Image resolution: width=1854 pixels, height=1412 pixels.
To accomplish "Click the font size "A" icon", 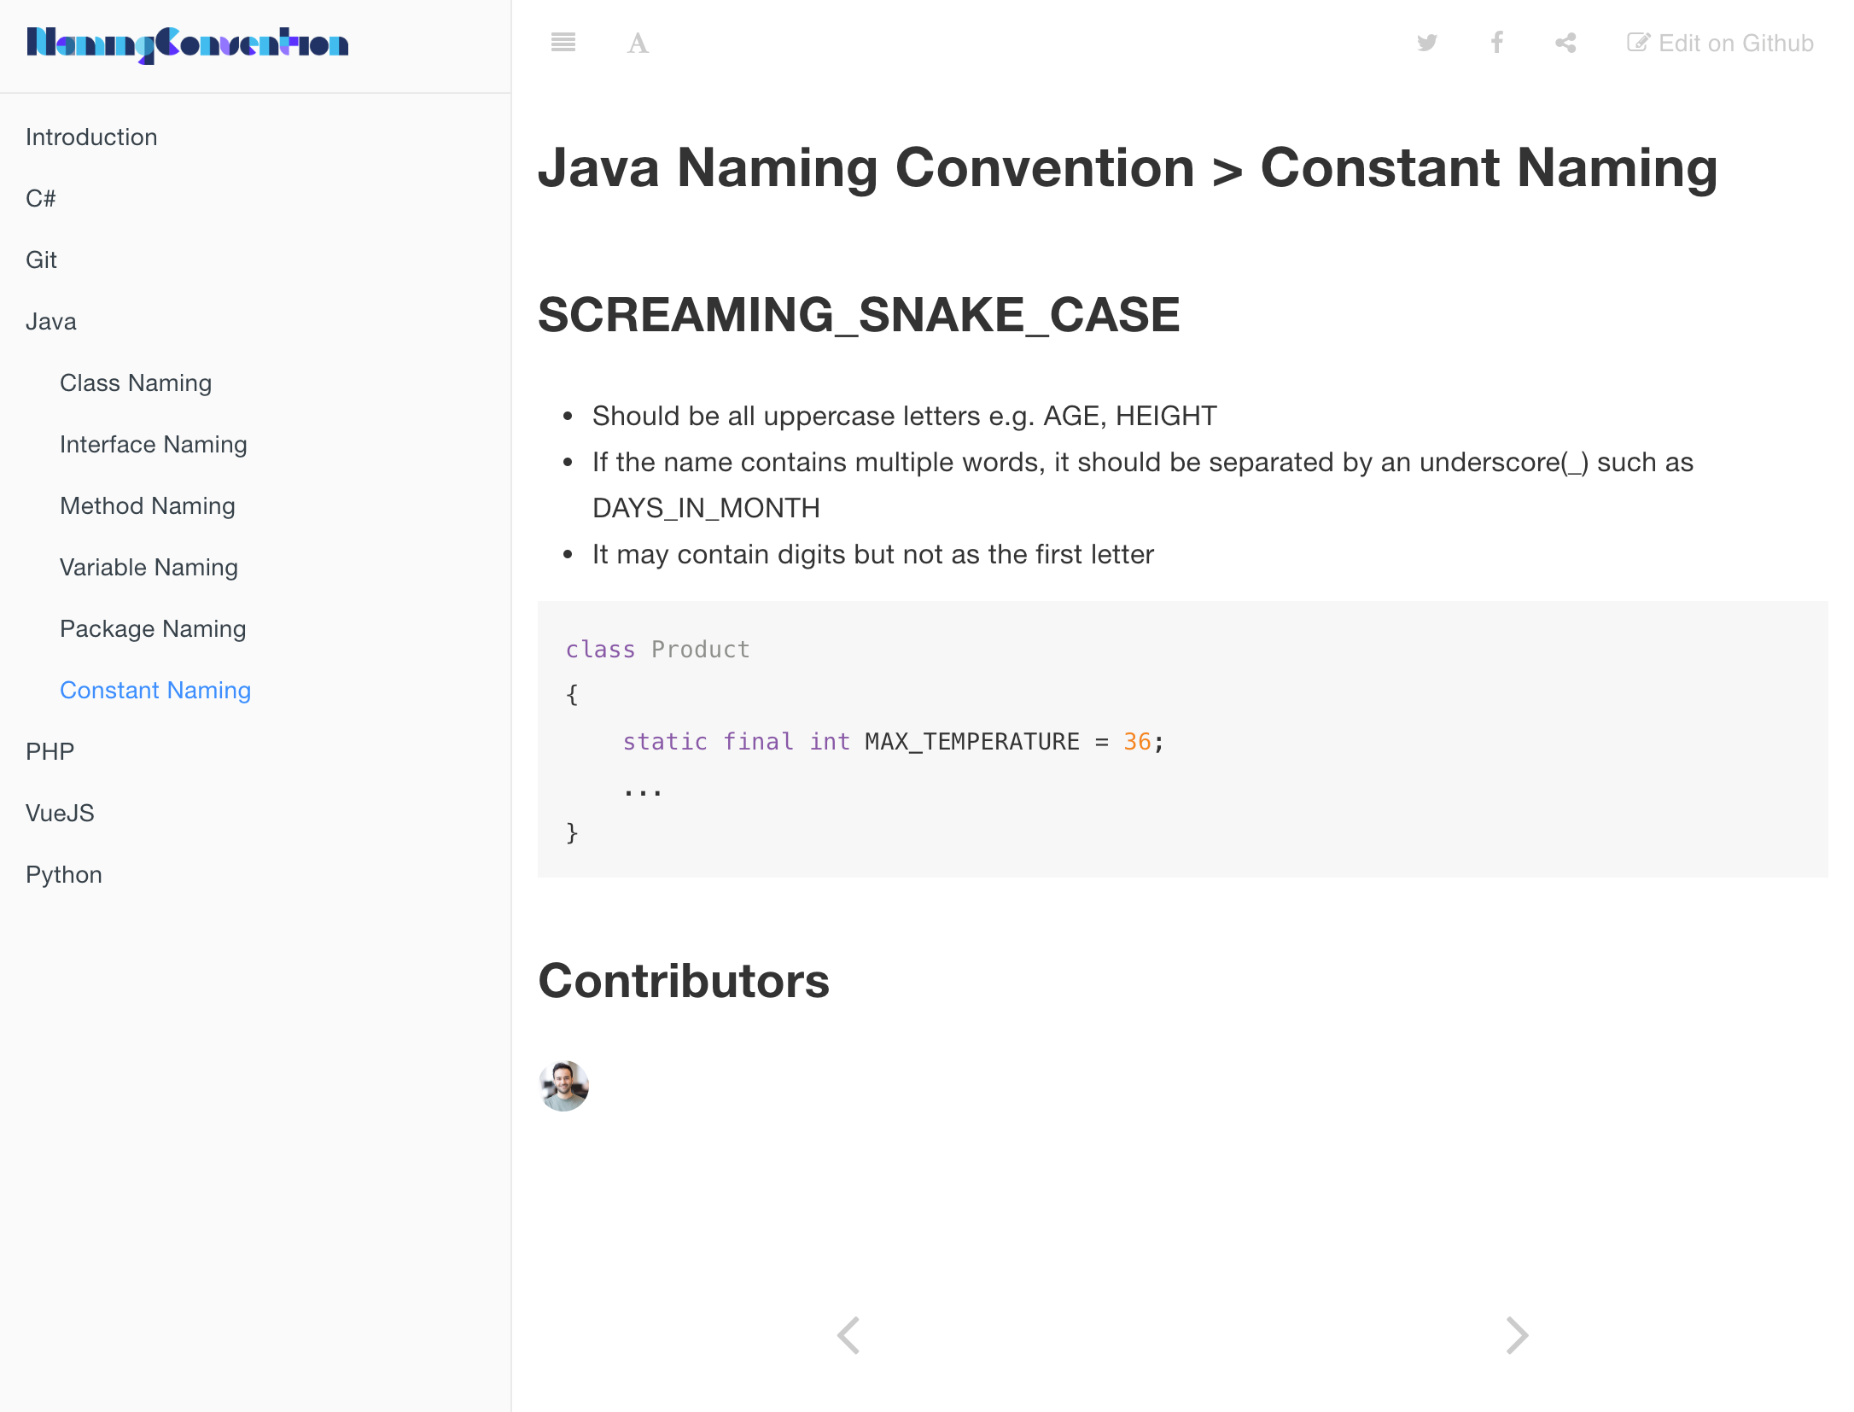I will coord(637,43).
